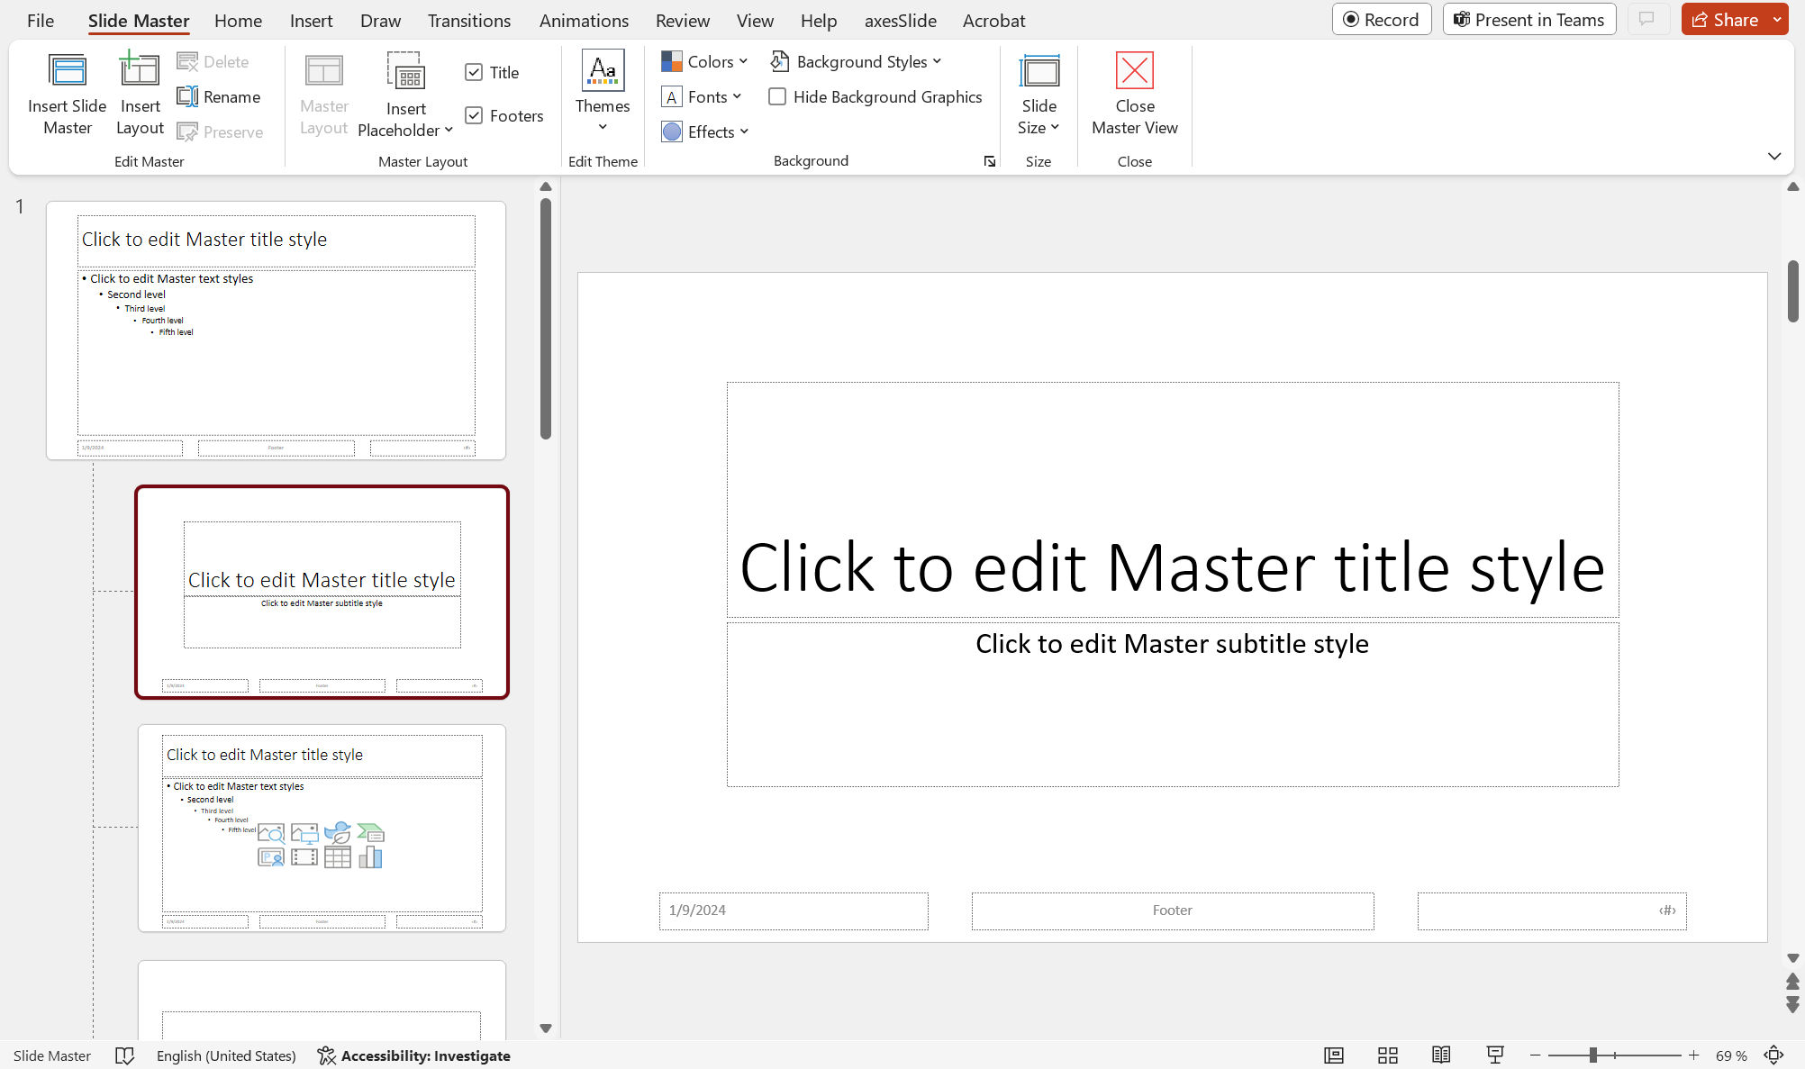Start Slide Show from status bar icon
The width and height of the screenshot is (1805, 1069).
coord(1495,1055)
